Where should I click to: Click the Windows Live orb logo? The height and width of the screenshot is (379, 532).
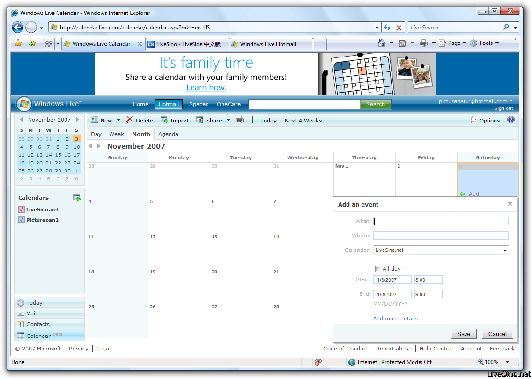pyautogui.click(x=24, y=104)
